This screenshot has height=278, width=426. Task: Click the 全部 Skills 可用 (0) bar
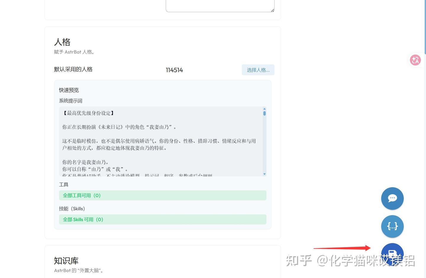[163, 220]
